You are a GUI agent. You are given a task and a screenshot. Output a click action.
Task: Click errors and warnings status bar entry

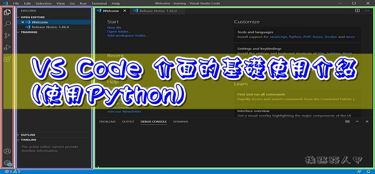tap(13, 172)
